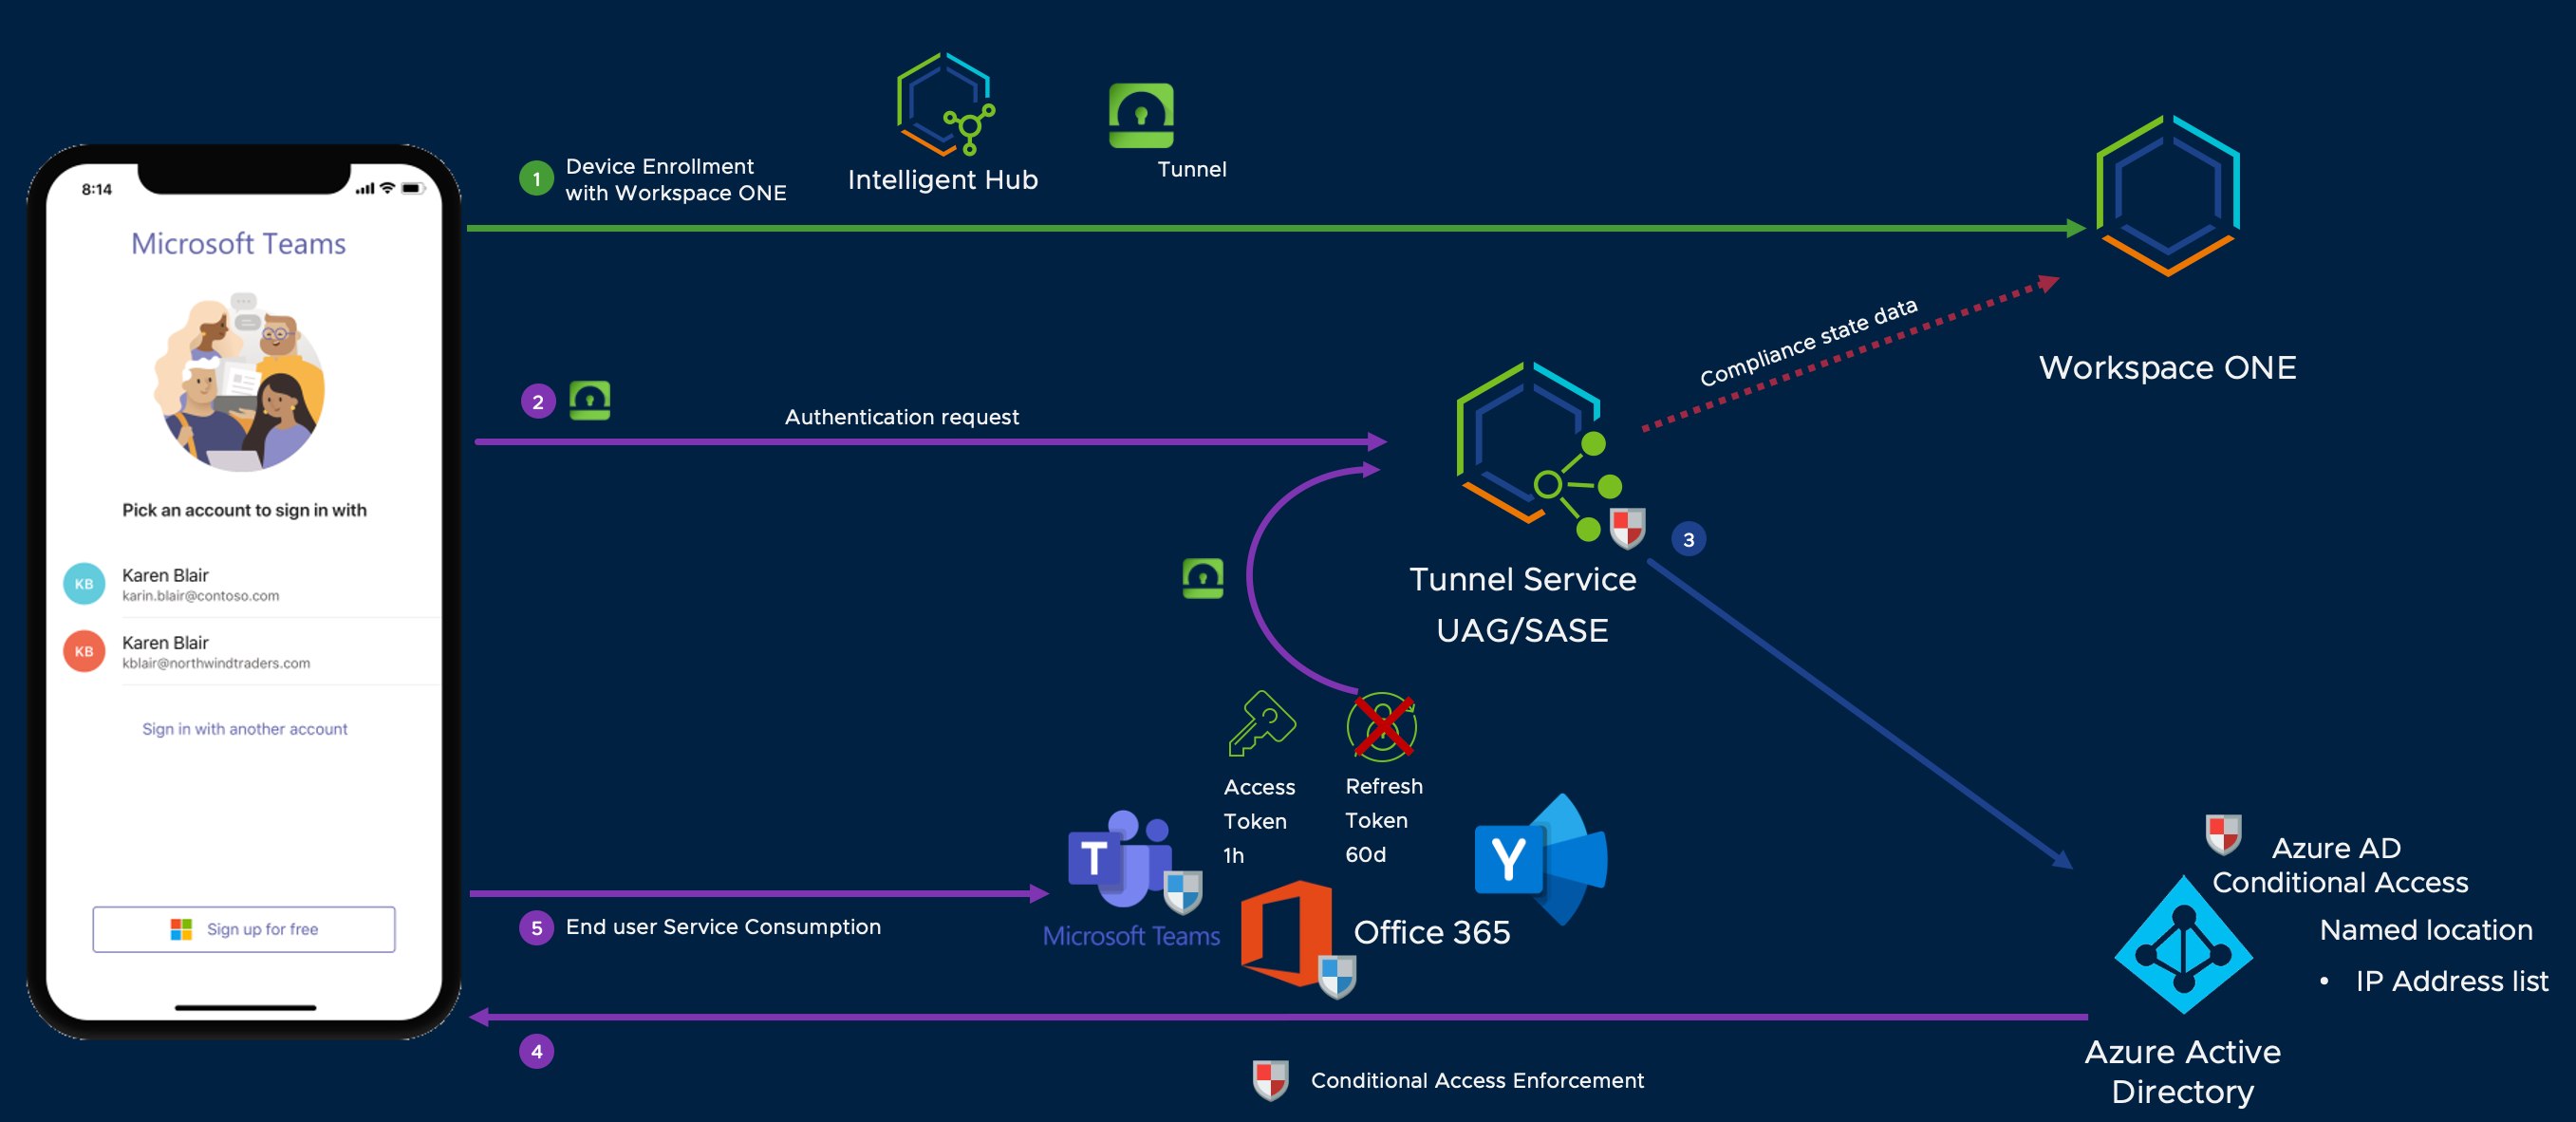Viewport: 2576px width, 1122px height.
Task: Click Sign in with another account link
Action: 244,729
